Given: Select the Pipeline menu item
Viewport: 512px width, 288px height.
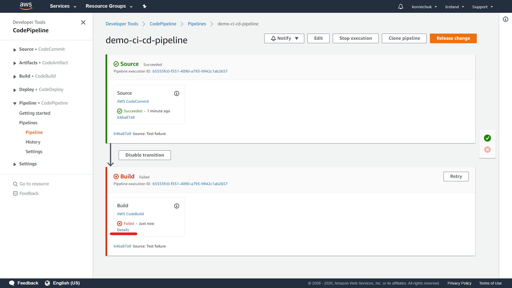Looking at the screenshot, I should coord(34,132).
